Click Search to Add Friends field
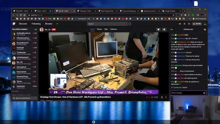220x124 pixels. [25, 98]
